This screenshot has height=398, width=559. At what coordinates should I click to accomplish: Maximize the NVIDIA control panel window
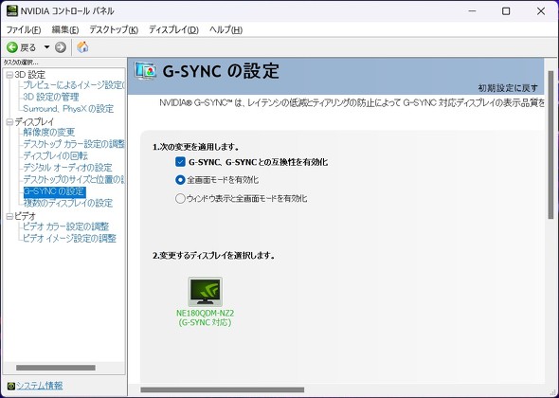pos(506,11)
